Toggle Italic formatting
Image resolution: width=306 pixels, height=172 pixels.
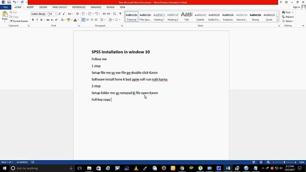click(x=37, y=20)
